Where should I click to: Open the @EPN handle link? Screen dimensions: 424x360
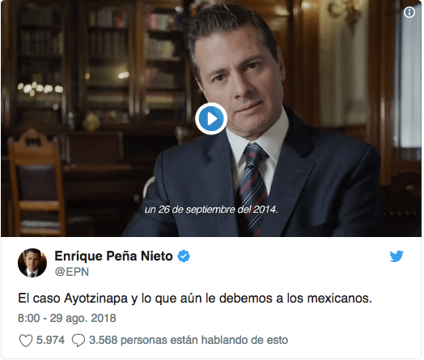coord(72,272)
